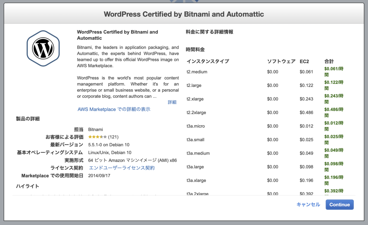Screen dimensions: 368x225
Task: Click the $0.061/時間 total price
Action: click(x=334, y=72)
